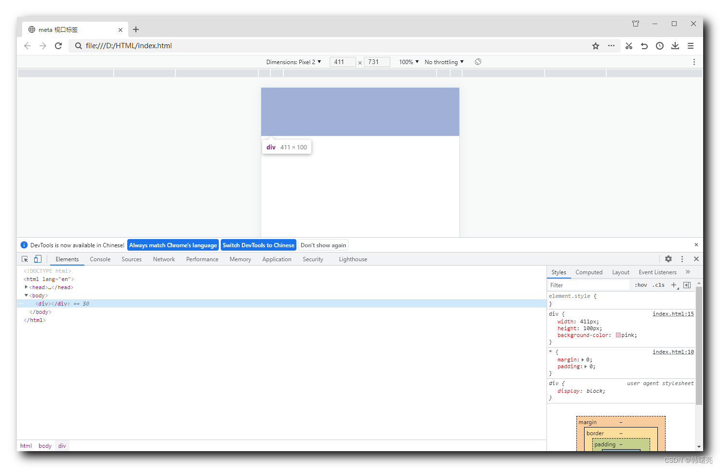Open the Security tab
This screenshot has width=720, height=468.
[x=313, y=259]
